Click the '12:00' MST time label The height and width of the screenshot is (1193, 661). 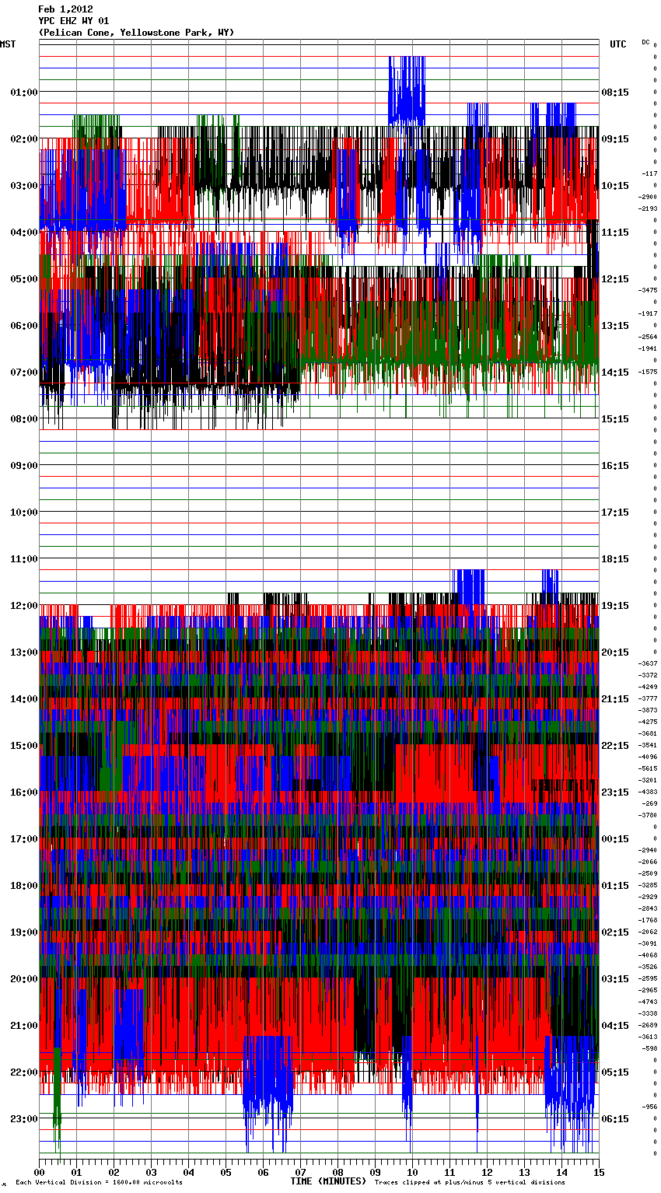[x=24, y=605]
